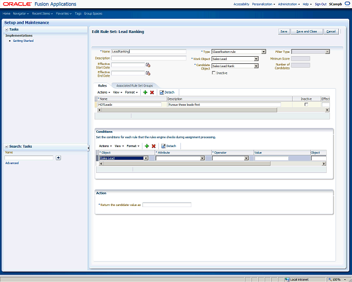The width and height of the screenshot is (352, 282).
Task: Open Group Spaces link
Action: [93, 13]
